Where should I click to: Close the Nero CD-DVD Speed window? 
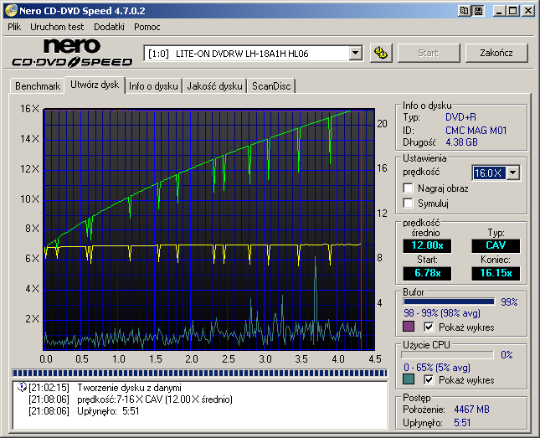pyautogui.click(x=527, y=11)
